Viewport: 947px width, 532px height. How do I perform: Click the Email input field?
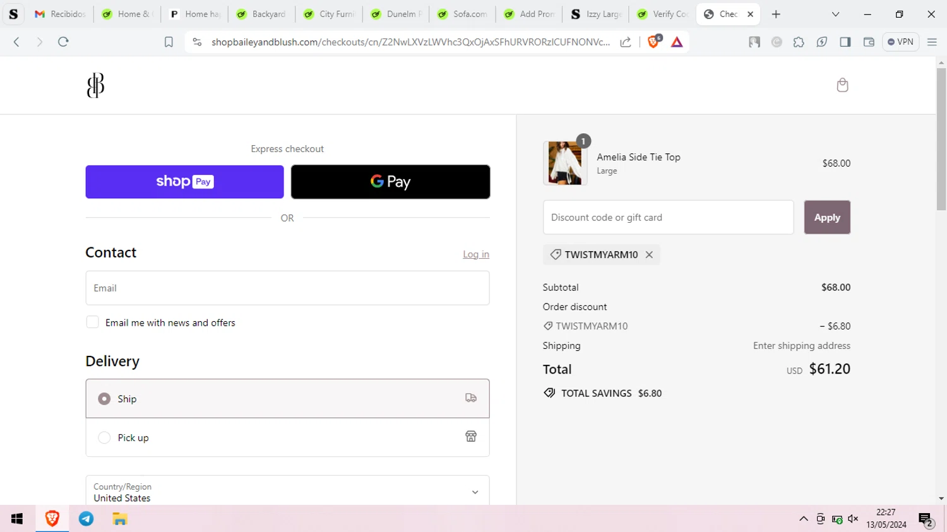[x=287, y=288]
